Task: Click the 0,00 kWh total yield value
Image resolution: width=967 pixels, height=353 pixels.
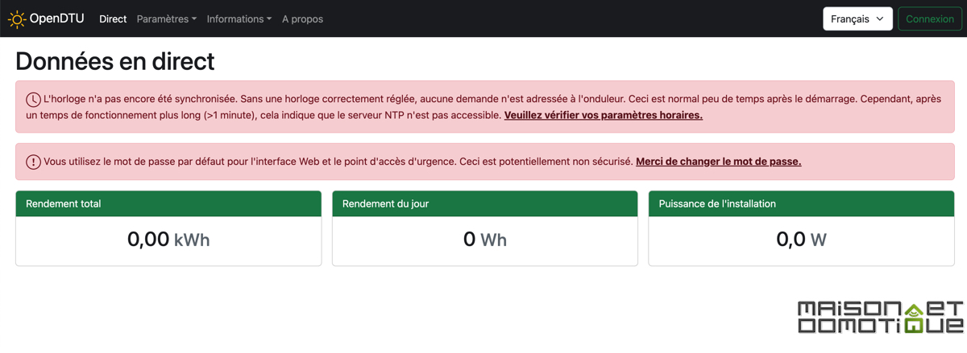Action: tap(168, 240)
